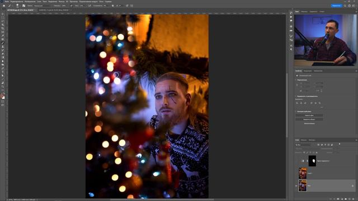Create a new group folder icon
This screenshot has width=358, height=201.
(x=346, y=199)
